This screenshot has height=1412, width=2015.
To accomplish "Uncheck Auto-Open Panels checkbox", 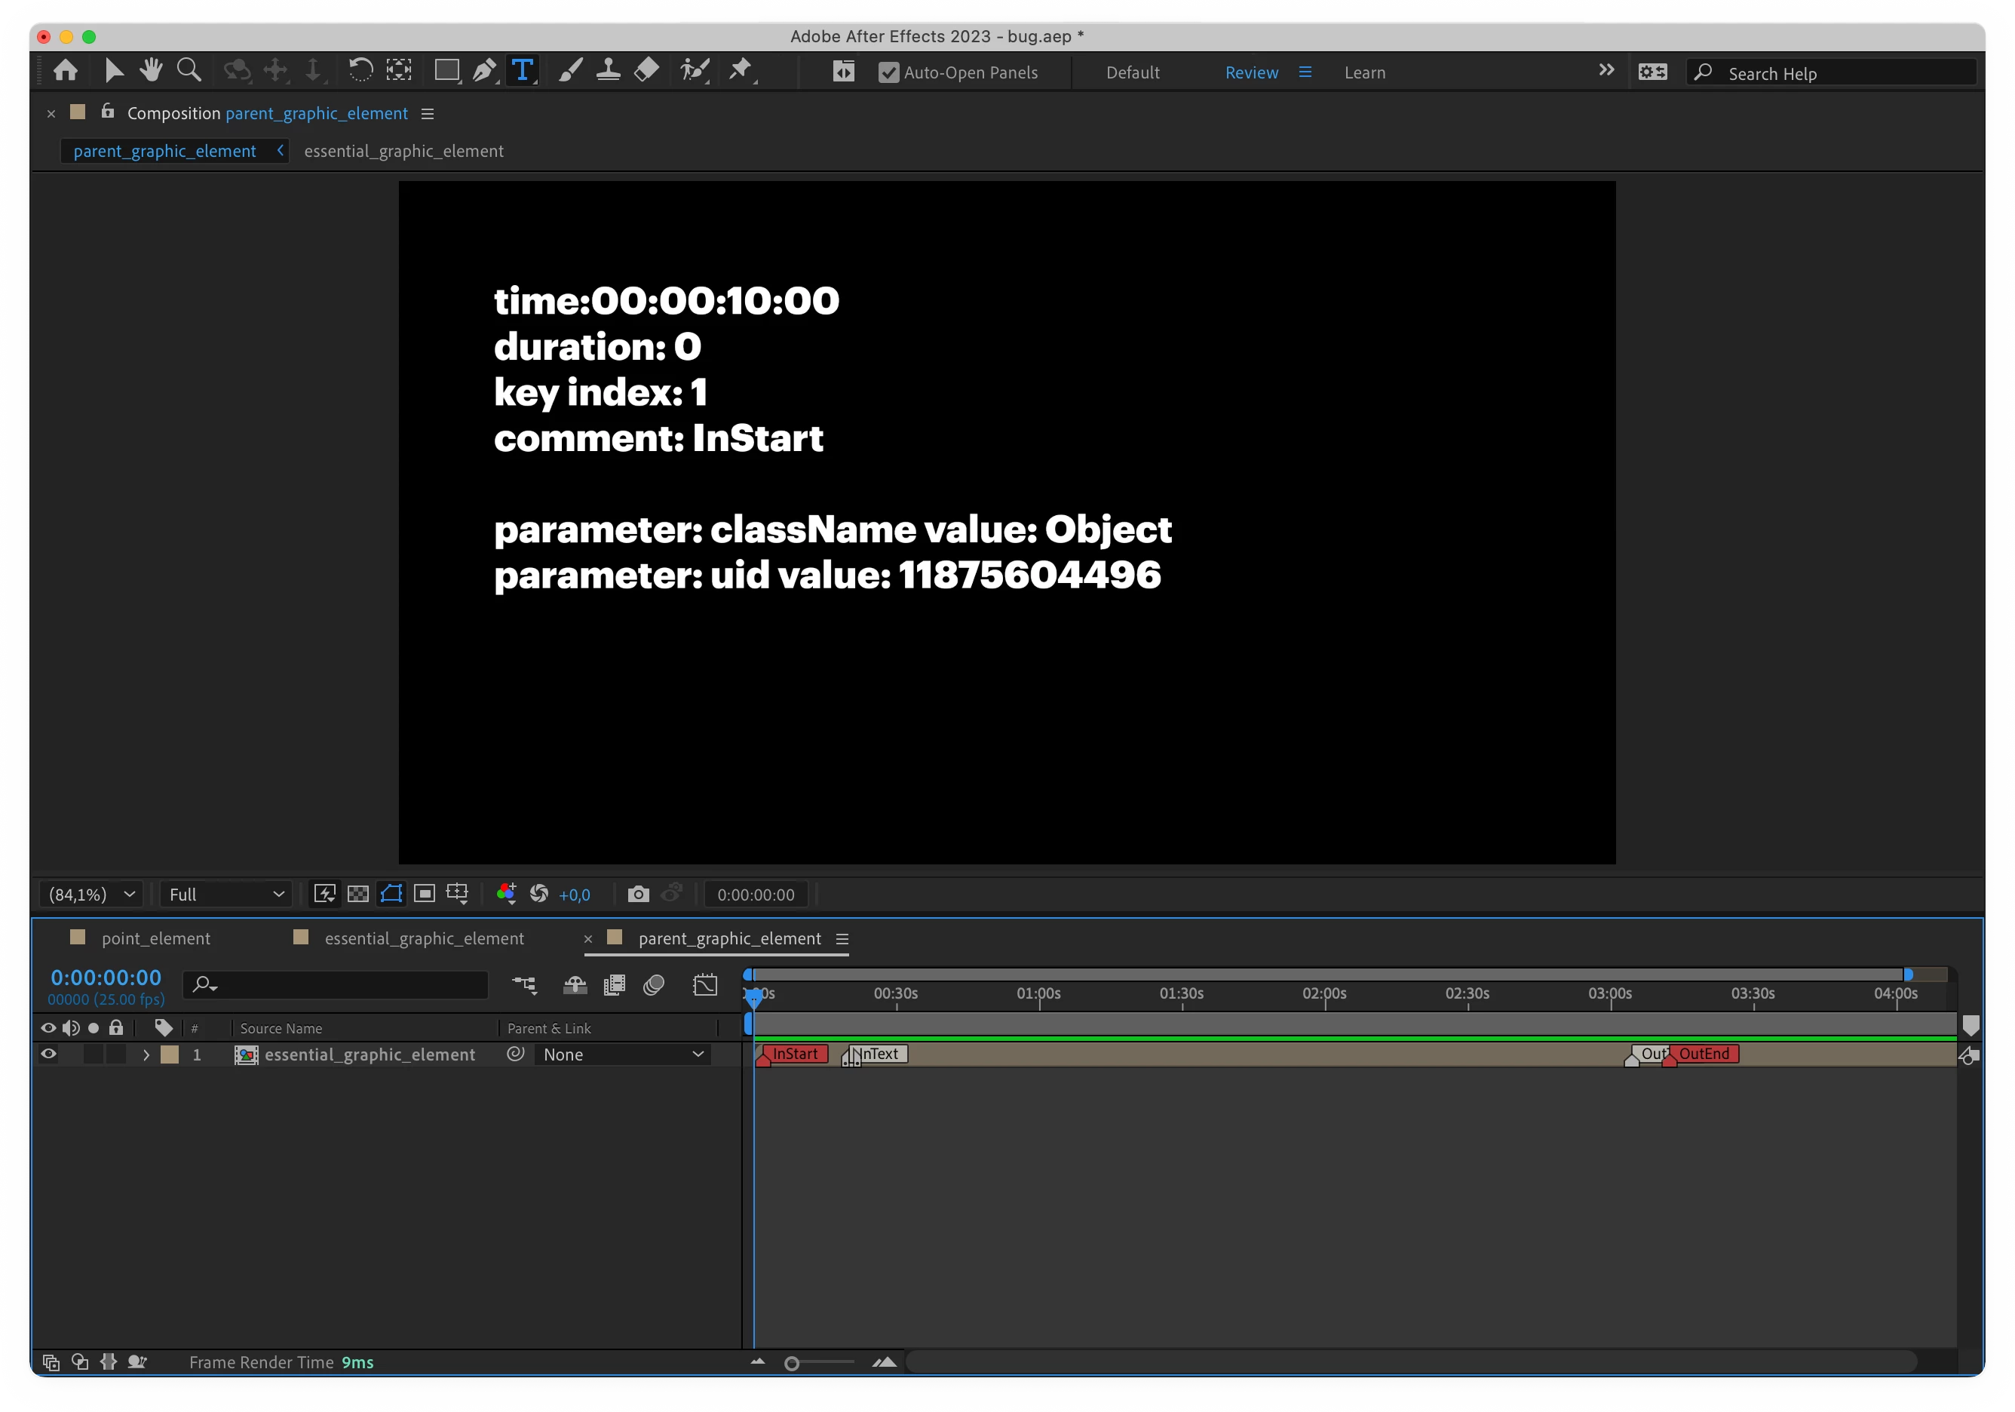I will click(888, 73).
